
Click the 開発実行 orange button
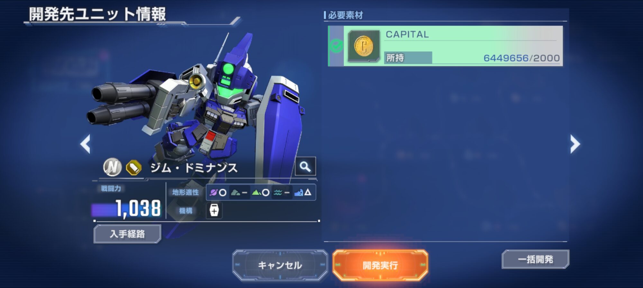(x=380, y=265)
